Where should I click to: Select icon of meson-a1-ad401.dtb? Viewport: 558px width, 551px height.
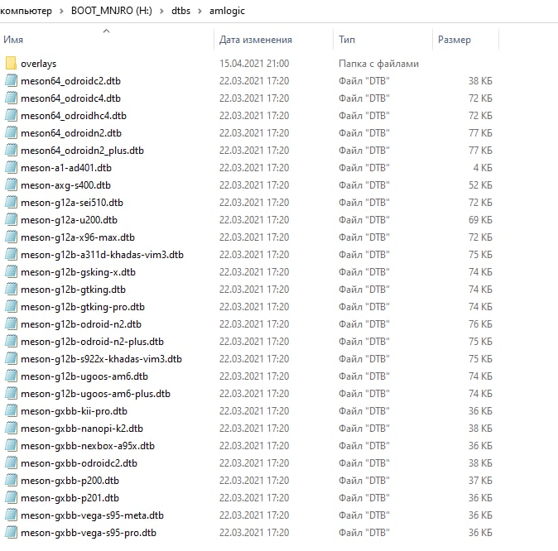click(11, 168)
